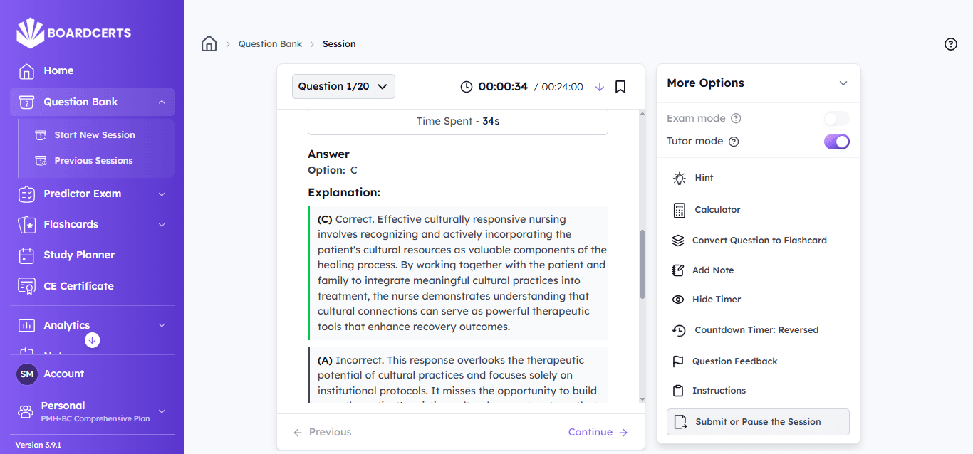
Task: Click the bookmark icon for this question
Action: pyautogui.click(x=620, y=87)
